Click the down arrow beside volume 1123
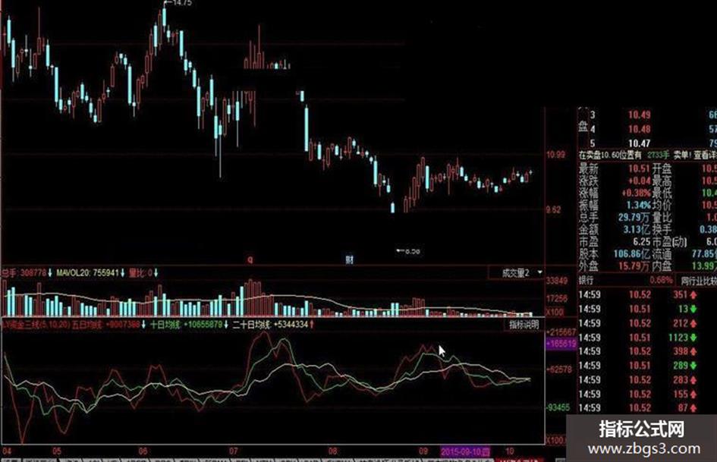 (x=693, y=338)
